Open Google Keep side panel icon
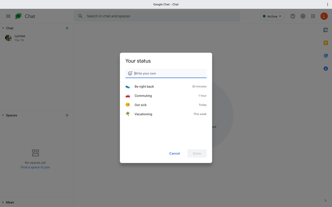 pyautogui.click(x=326, y=43)
